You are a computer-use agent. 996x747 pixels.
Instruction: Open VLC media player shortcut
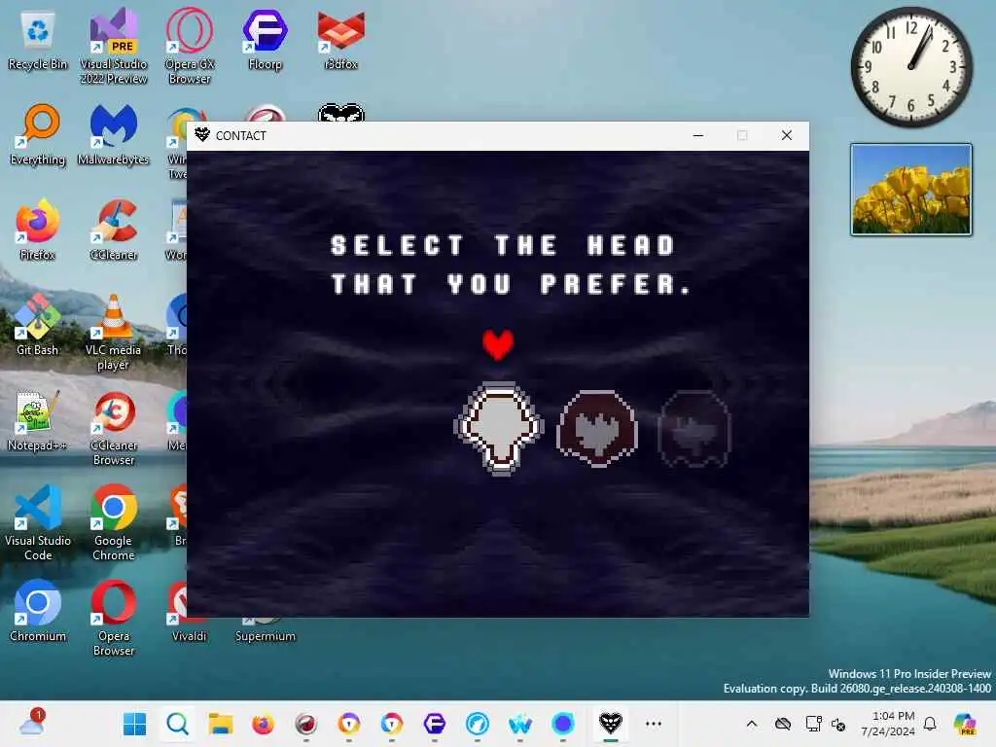pyautogui.click(x=114, y=333)
